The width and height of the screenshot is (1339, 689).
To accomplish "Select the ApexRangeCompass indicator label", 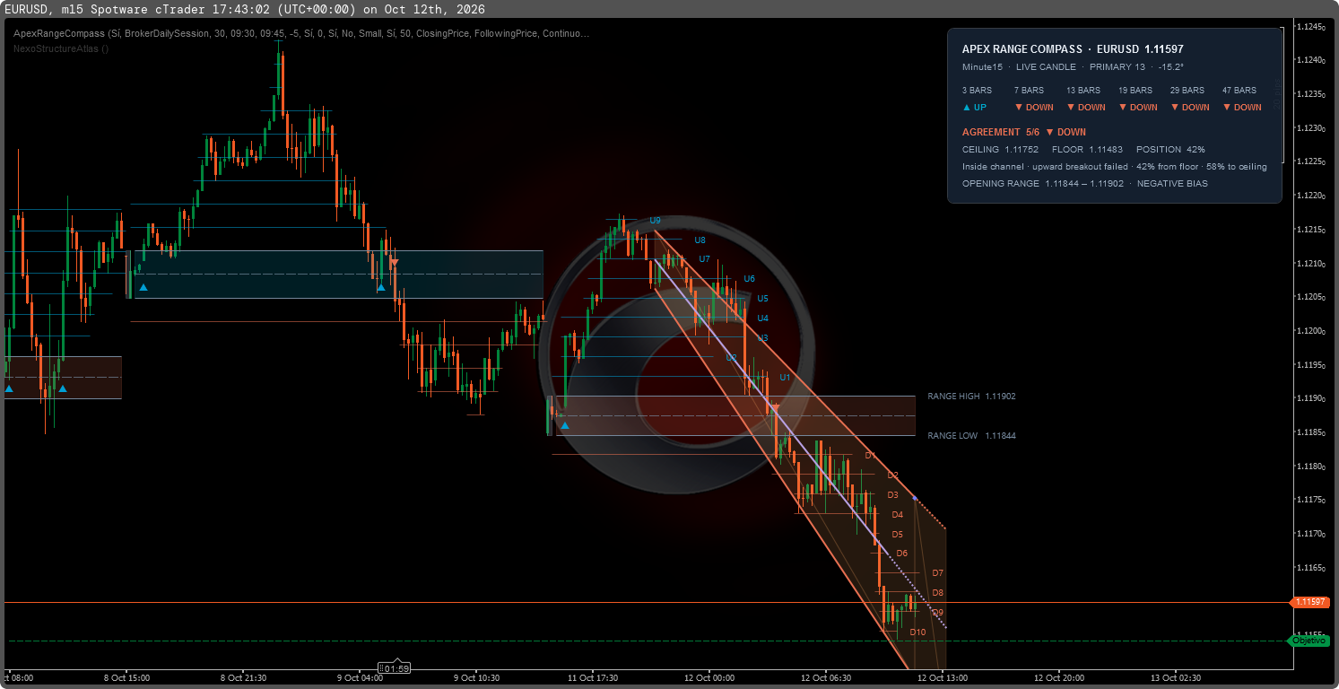I will click(301, 33).
